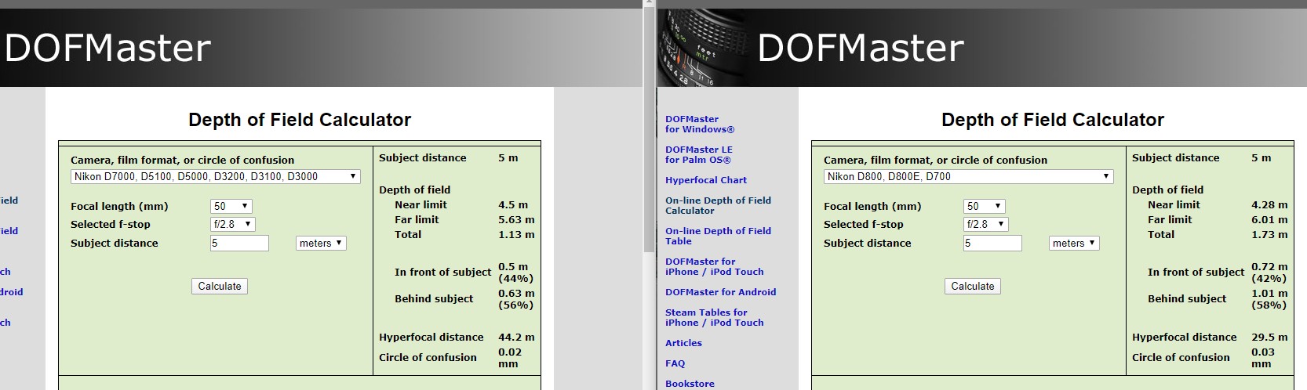Image resolution: width=1307 pixels, height=390 pixels.
Task: Click subject distance input in left calculator
Action: coord(239,244)
